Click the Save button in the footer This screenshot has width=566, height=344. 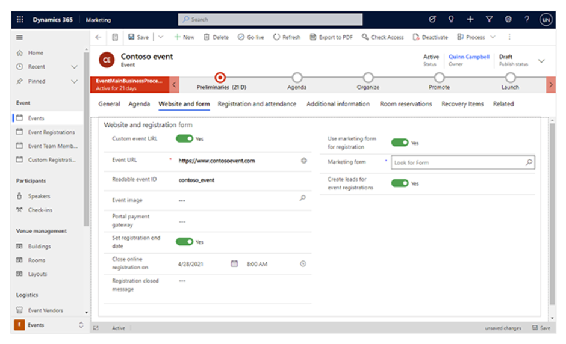point(541,328)
